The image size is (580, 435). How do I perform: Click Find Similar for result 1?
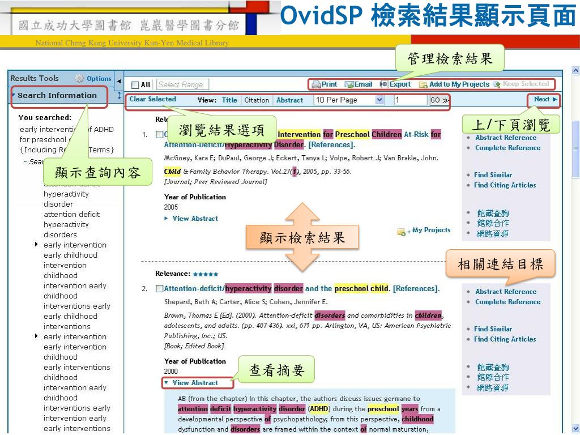click(x=493, y=174)
